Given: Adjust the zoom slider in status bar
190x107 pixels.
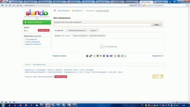Looking at the screenshot, I should click(x=177, y=102).
